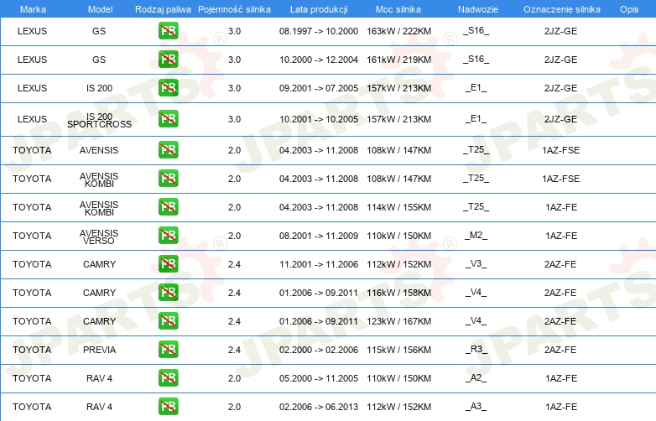Click the 1AZ-FE engine code in the Avensis Verso row
Viewport: 656px width, 421px height.
[x=561, y=236]
